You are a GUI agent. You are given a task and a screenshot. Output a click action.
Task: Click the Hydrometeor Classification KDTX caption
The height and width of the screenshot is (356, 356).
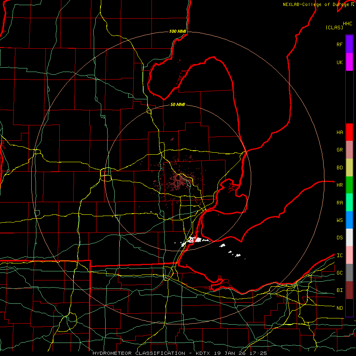[x=180, y=353]
